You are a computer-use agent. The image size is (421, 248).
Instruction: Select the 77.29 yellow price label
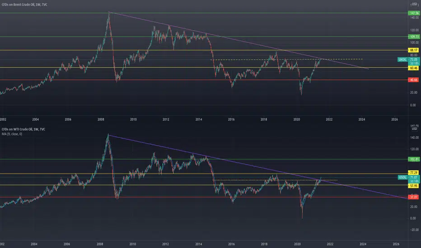tap(414, 173)
